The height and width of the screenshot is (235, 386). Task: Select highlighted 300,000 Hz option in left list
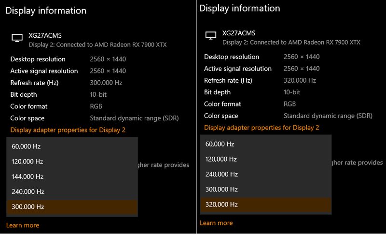coord(28,206)
